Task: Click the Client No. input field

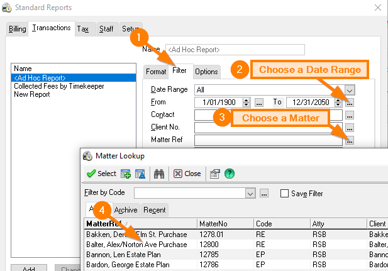Action: [x=269, y=128]
